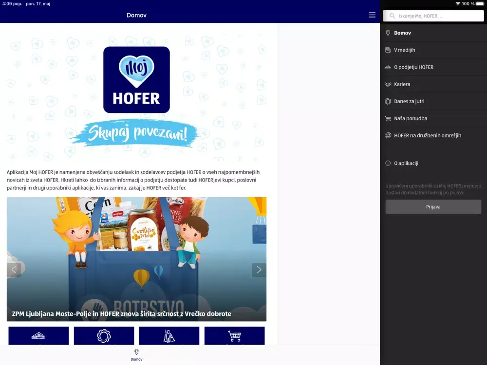
Task: Open O podjetju HOFER menu entry
Action: (x=433, y=67)
